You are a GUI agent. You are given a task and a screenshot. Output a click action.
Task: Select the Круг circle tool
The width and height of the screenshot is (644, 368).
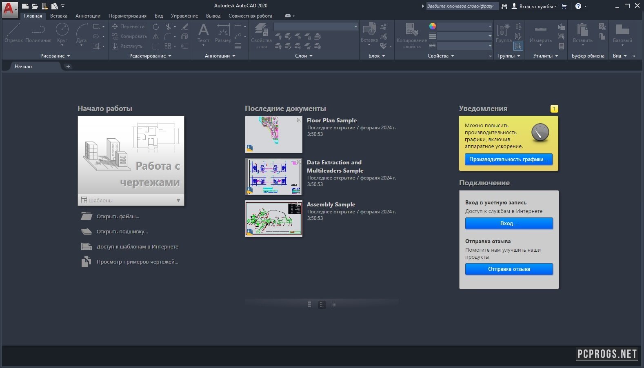pos(62,33)
